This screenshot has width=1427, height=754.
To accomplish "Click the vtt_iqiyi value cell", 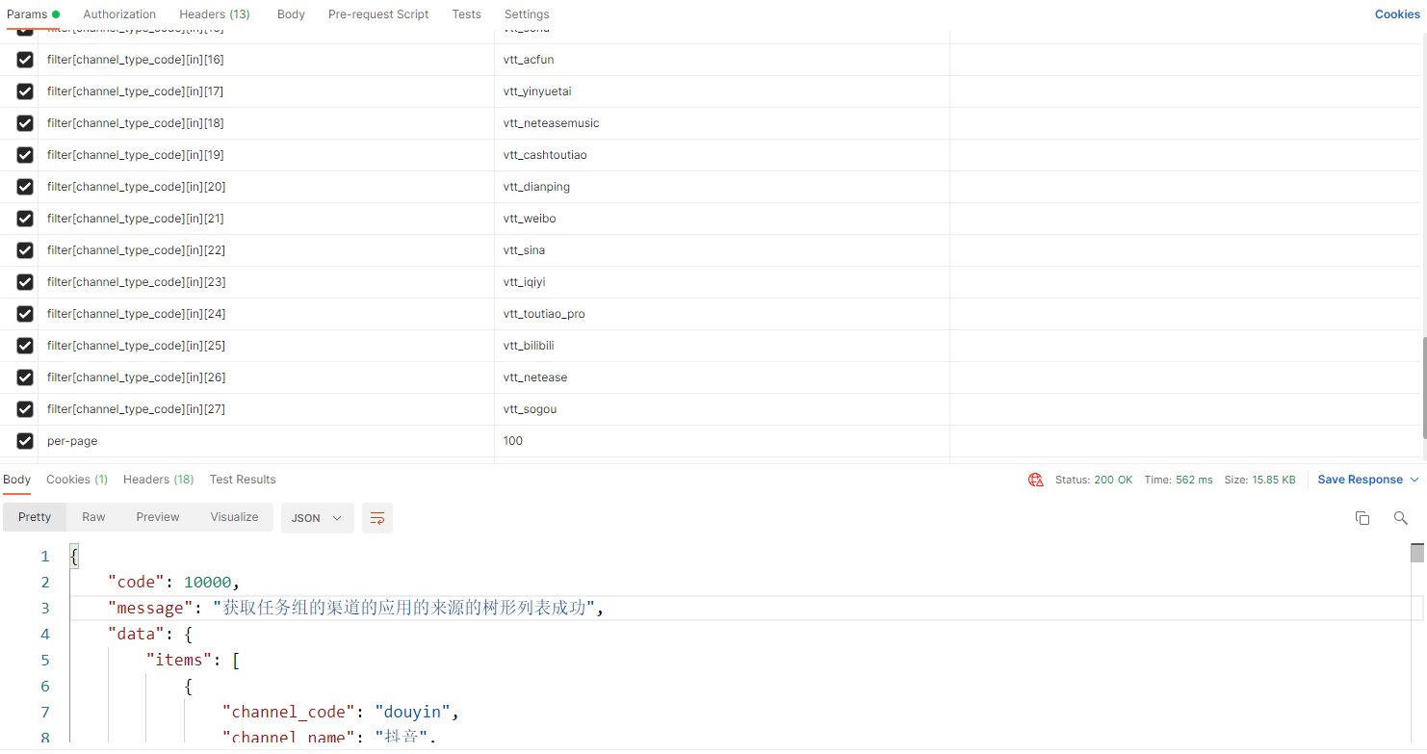I will click(721, 282).
